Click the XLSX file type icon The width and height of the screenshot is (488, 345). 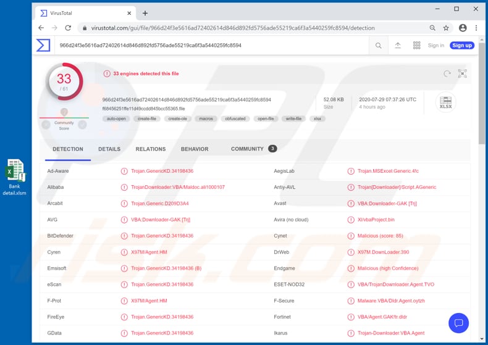(445, 102)
